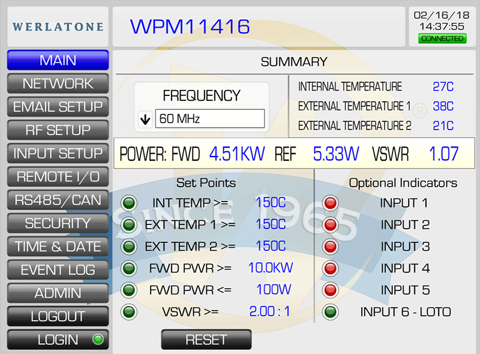Select the RF SETUP menu
Viewport: 480px width, 354px height.
(58, 130)
